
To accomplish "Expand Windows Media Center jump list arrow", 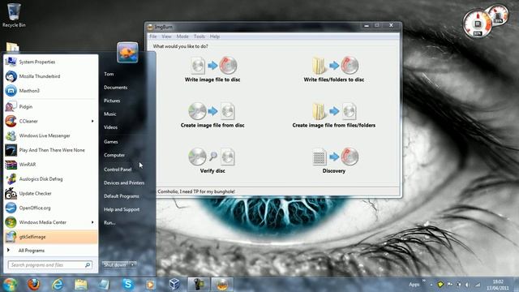I will [92, 222].
